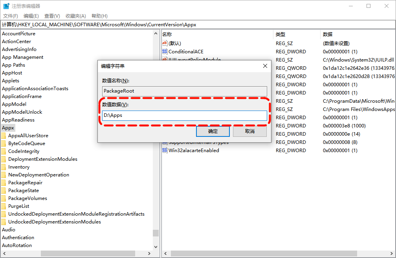Open the 帮助(H) menu
The width and height of the screenshot is (396, 258).
99,16
